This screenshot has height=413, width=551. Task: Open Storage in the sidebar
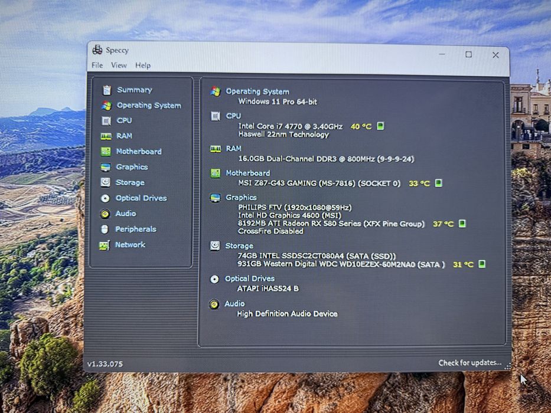[130, 183]
